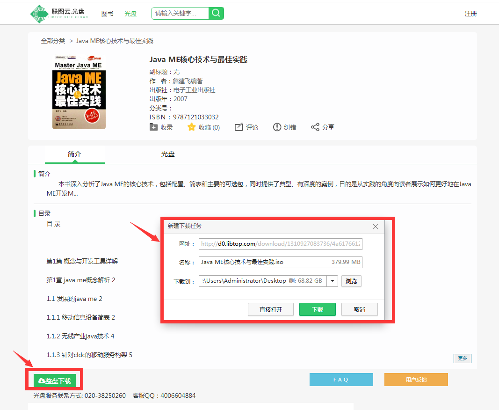The height and width of the screenshot is (410, 499).
Task: Click the line '1.1.3 针对cldc的移动服务构架 5'
Action: [89, 355]
